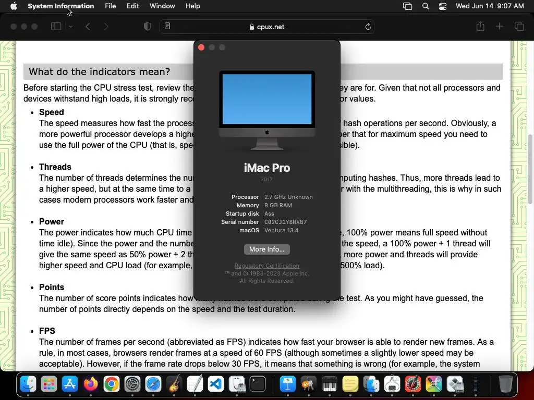Open Terminal from the Dock
This screenshot has width=534, height=400.
258,384
